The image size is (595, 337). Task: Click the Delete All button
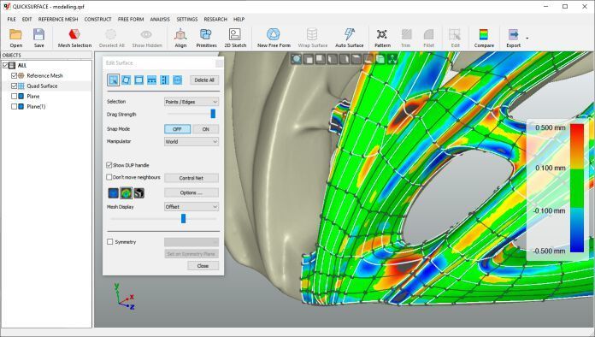(x=204, y=80)
